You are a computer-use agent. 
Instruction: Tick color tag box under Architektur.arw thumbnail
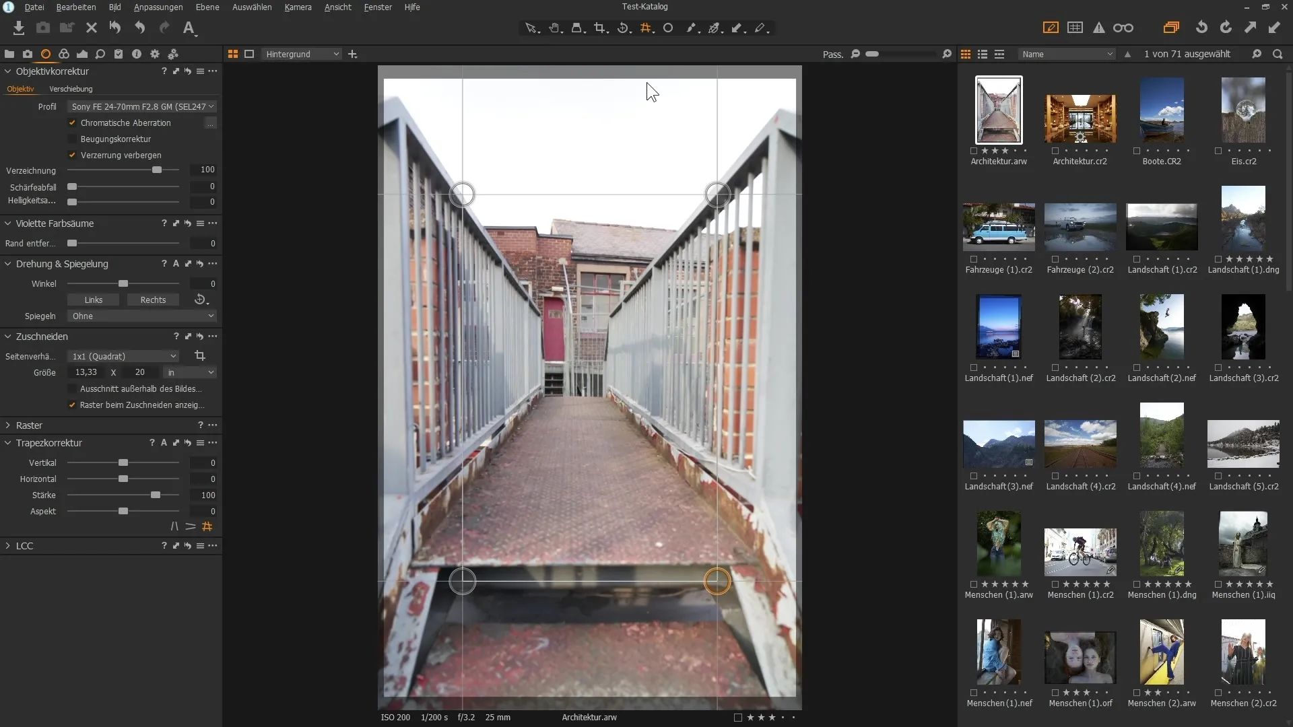click(x=974, y=151)
